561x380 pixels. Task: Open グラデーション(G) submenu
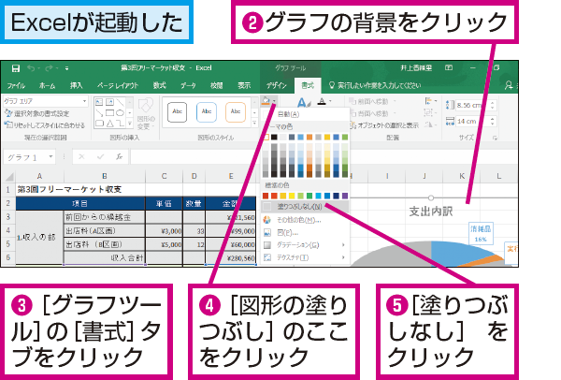(x=305, y=245)
